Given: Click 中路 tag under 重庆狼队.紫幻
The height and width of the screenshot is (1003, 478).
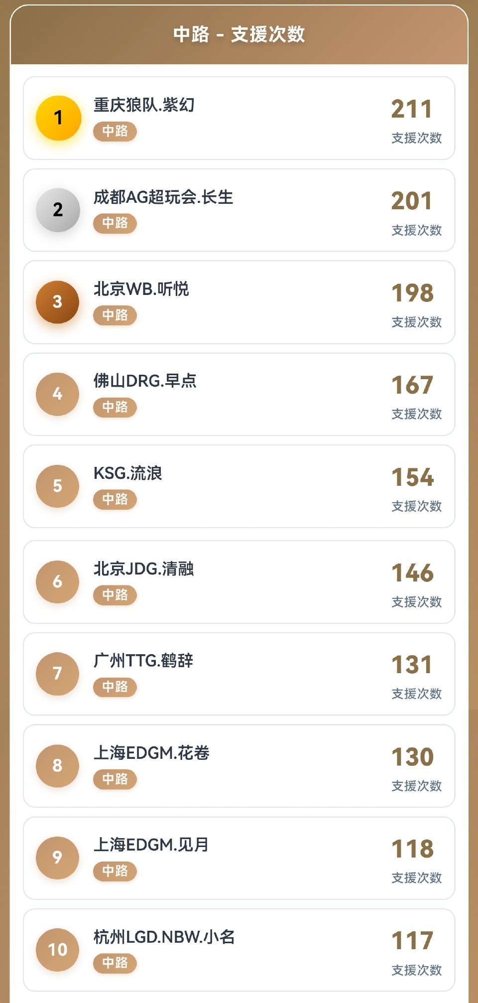Looking at the screenshot, I should coord(115,132).
